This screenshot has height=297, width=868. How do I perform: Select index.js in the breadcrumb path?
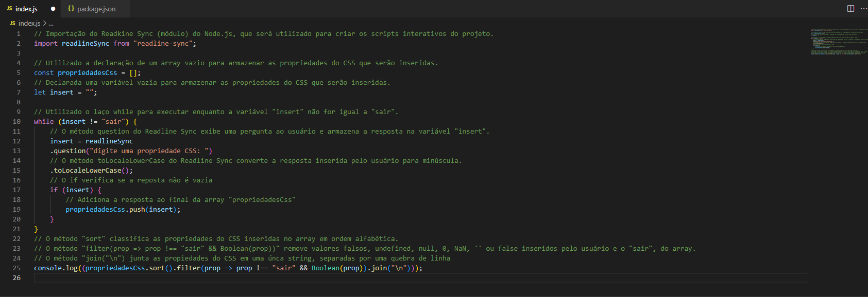click(x=29, y=23)
